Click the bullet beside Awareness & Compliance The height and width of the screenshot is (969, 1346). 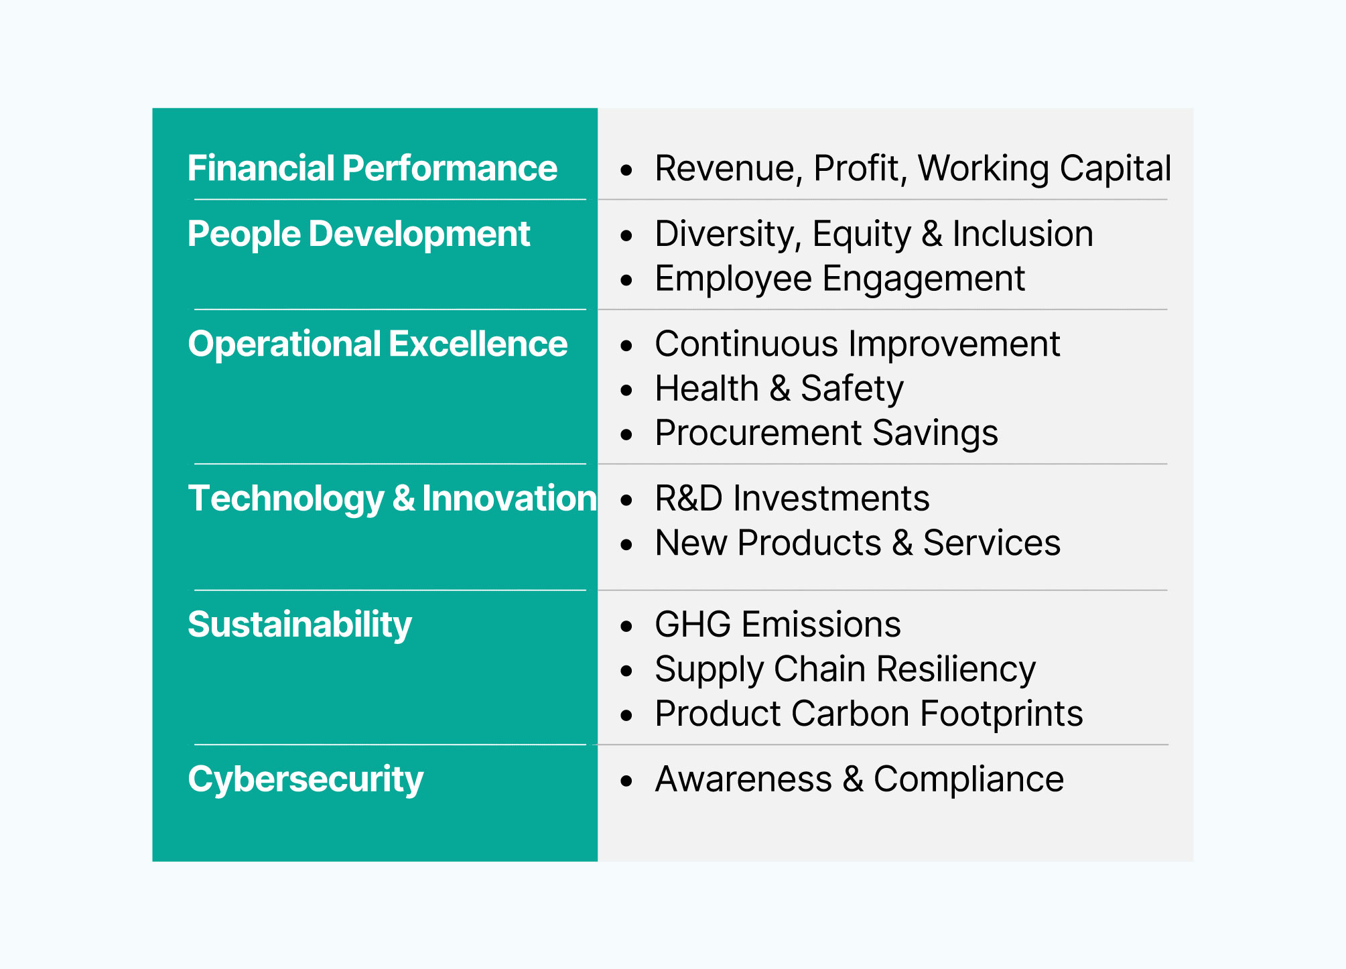tap(626, 781)
